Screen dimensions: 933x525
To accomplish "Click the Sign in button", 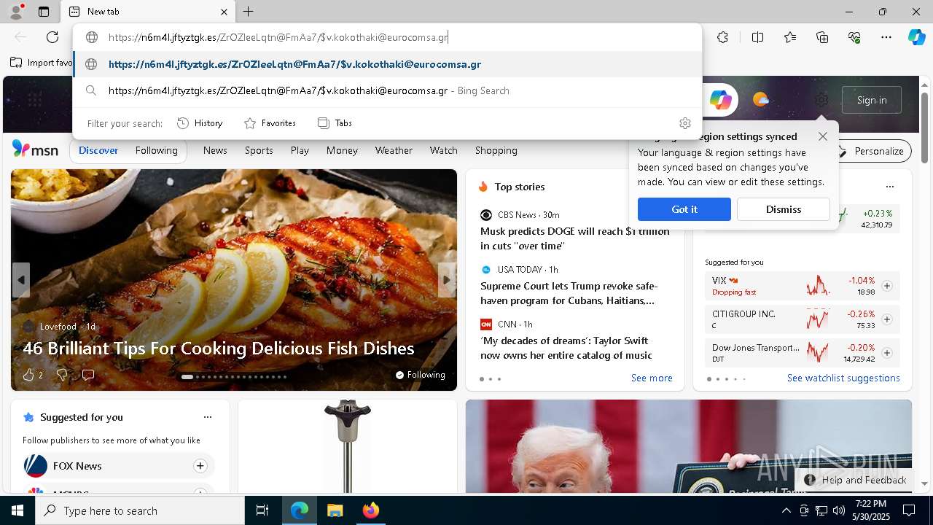I will (x=872, y=100).
